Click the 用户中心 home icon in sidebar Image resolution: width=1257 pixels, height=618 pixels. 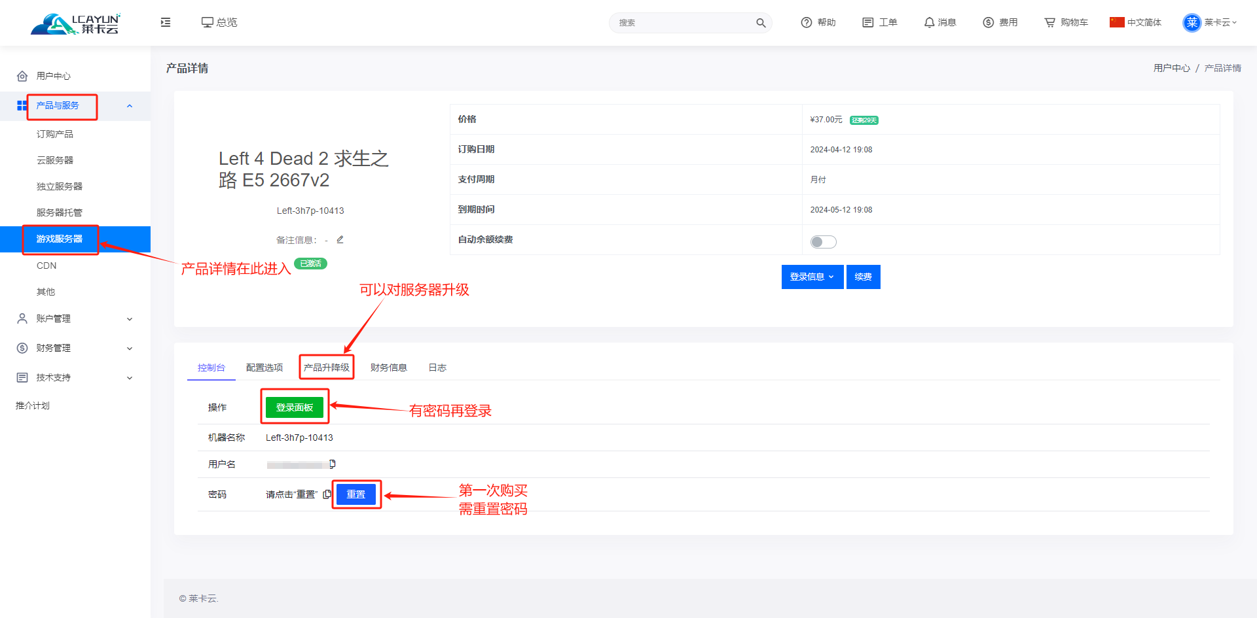click(22, 76)
